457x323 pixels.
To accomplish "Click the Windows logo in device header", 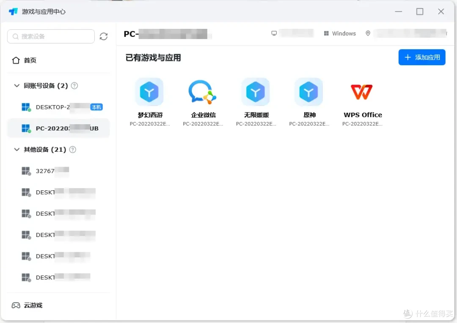I will 326,33.
